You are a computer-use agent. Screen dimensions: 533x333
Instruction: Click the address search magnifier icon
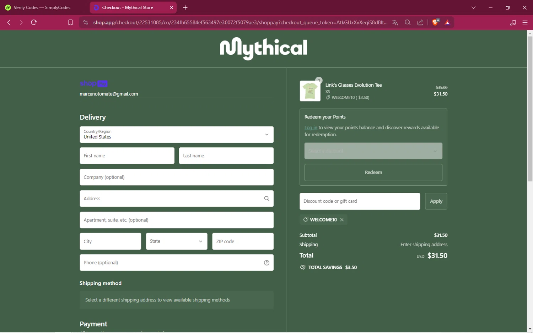pyautogui.click(x=266, y=198)
